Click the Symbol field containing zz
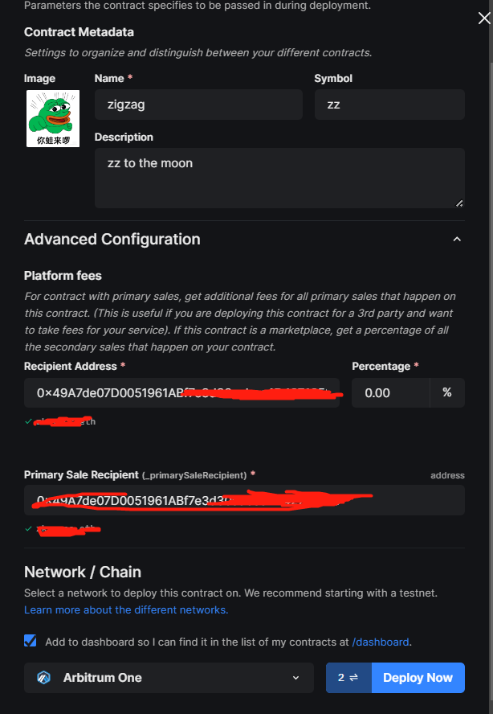493x714 pixels. coord(389,105)
